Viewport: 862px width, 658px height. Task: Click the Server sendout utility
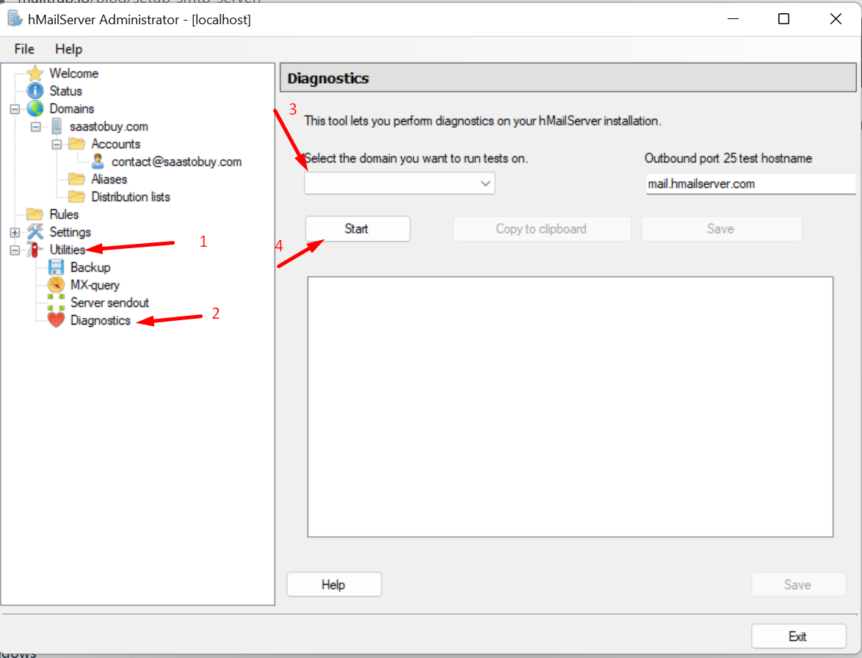(109, 302)
